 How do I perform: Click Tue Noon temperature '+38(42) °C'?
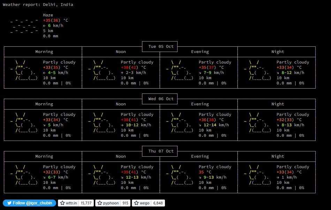click(x=134, y=67)
